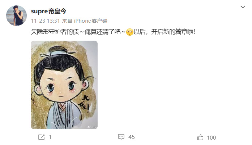The height and width of the screenshot is (145, 252).
Task: Open username supre帝皇今 profile
Action: pyautogui.click(x=48, y=11)
